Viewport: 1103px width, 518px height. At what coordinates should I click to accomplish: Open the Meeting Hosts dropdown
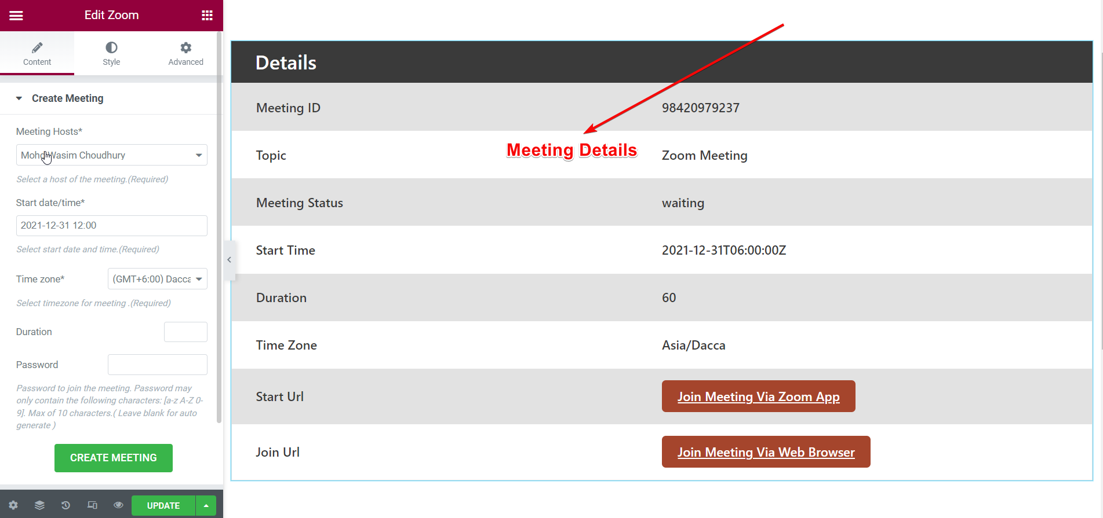click(111, 155)
